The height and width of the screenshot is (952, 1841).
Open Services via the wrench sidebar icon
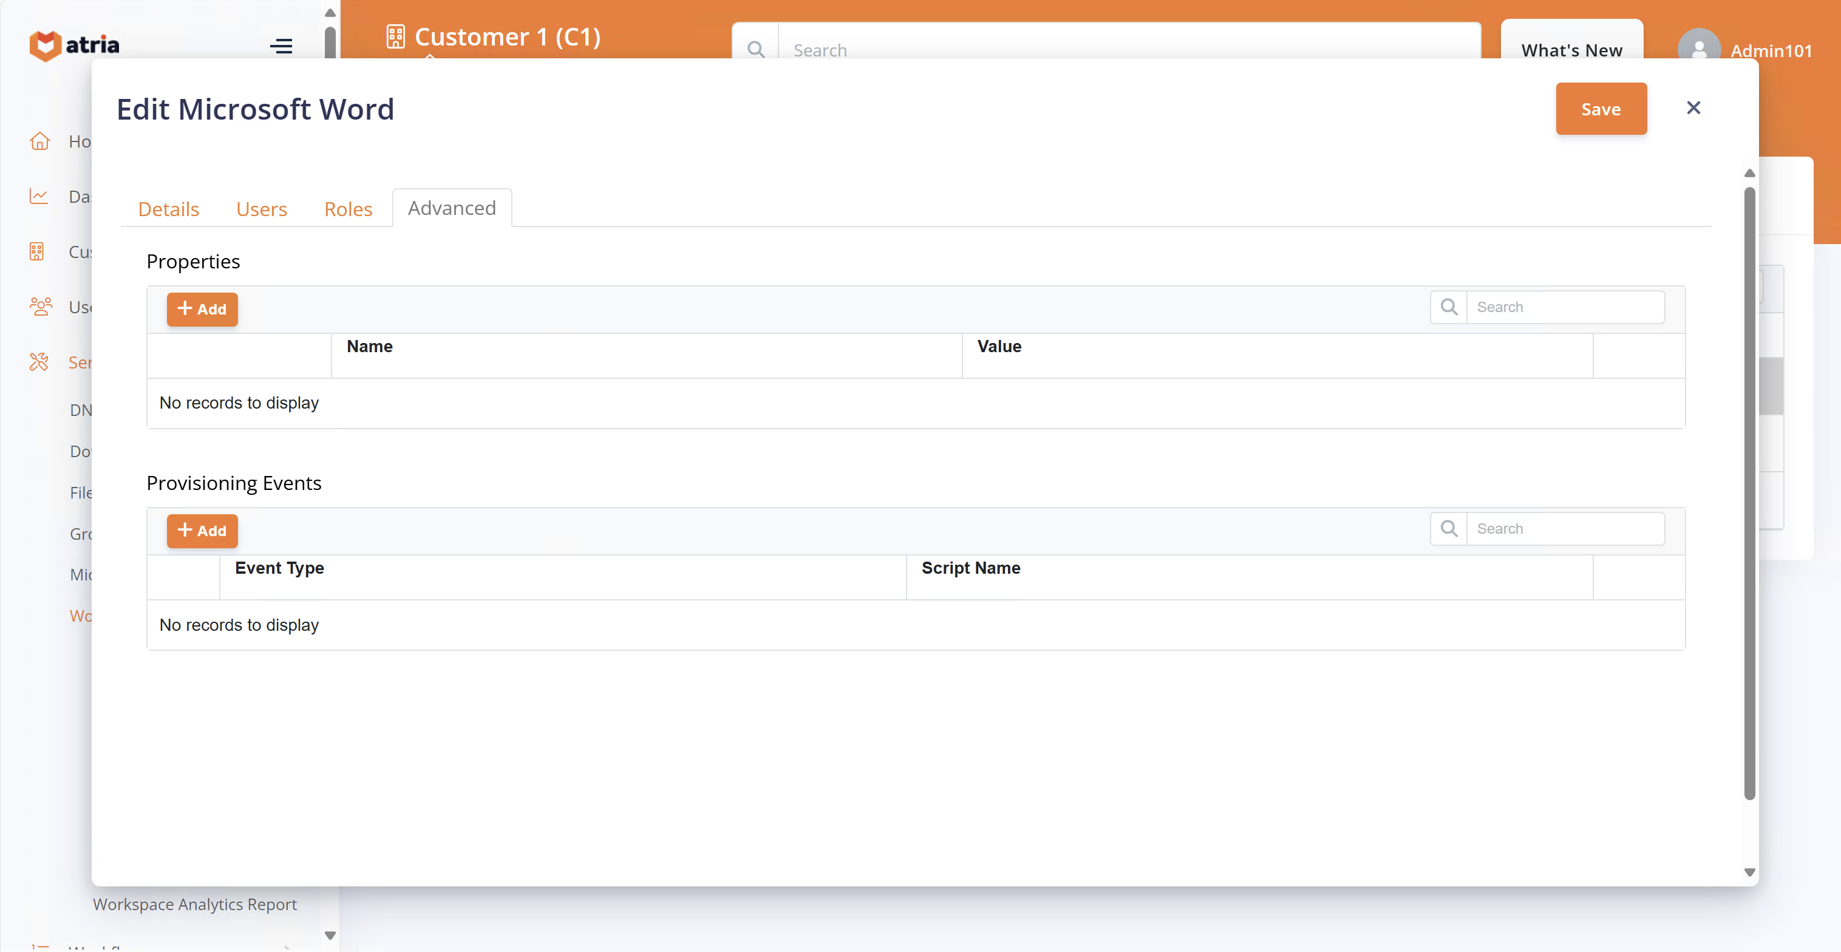[x=40, y=362]
